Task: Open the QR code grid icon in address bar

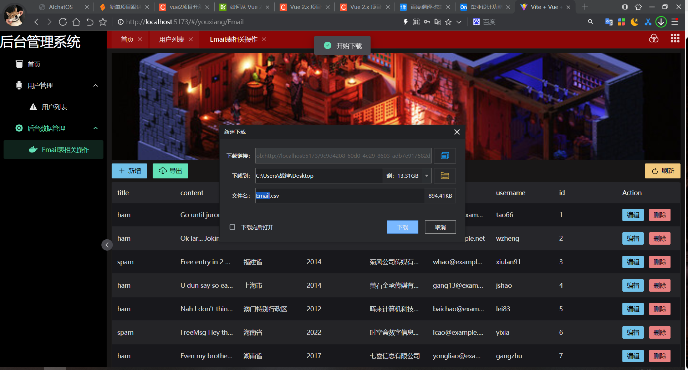Action: (416, 22)
